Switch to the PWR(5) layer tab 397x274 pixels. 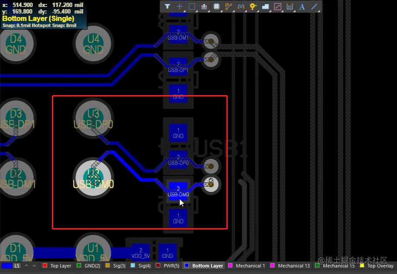pos(168,266)
